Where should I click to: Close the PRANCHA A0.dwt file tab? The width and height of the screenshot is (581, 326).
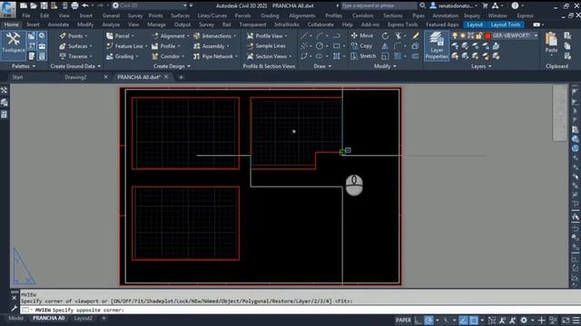coord(166,77)
